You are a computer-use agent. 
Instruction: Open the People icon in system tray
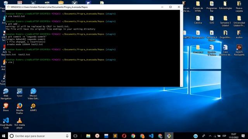[x=203, y=136]
